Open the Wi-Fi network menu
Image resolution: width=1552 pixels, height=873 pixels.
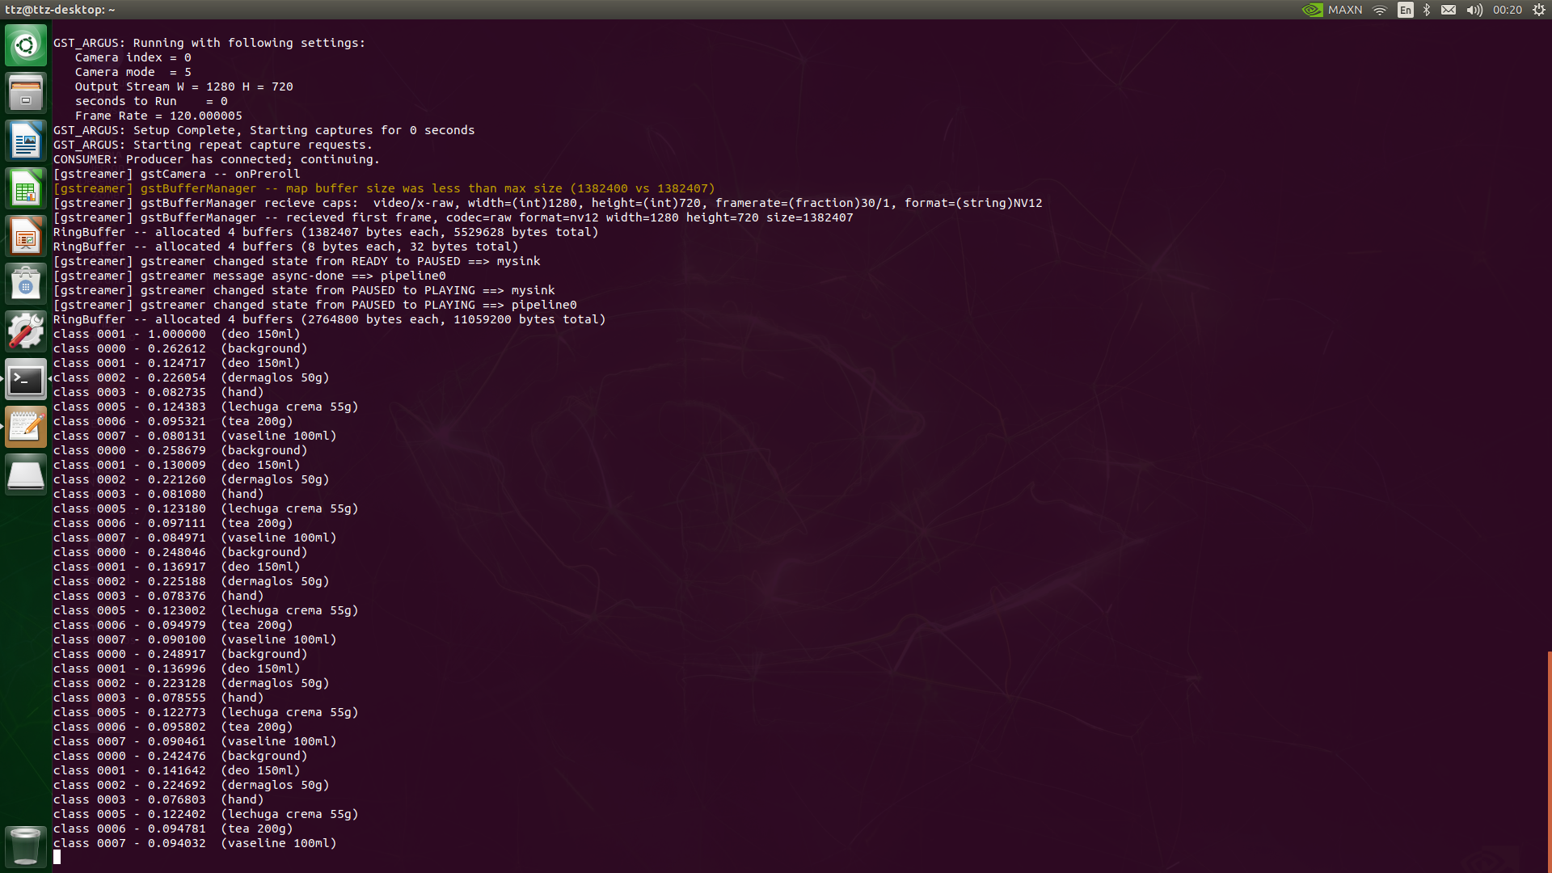tap(1379, 11)
